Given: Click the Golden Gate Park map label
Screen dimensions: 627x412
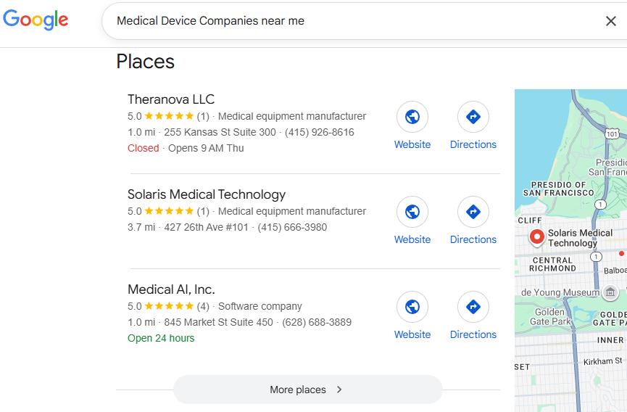Looking at the screenshot, I should (x=550, y=316).
